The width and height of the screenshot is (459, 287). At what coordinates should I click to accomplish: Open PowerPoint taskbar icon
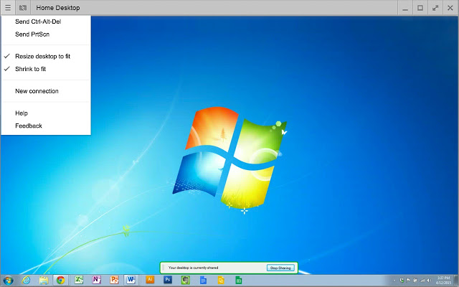pyautogui.click(x=114, y=281)
